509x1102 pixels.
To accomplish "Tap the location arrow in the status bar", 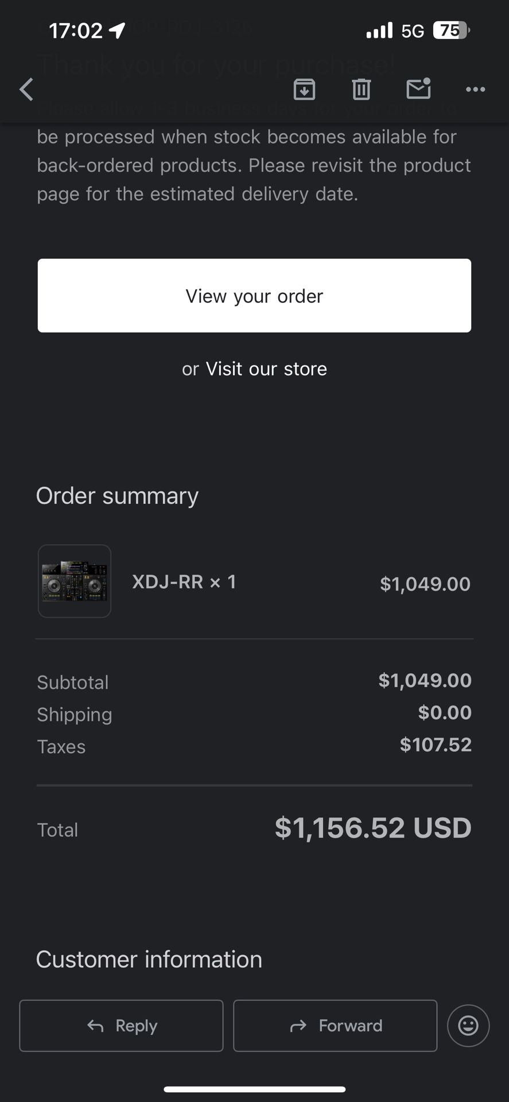I will point(117,30).
